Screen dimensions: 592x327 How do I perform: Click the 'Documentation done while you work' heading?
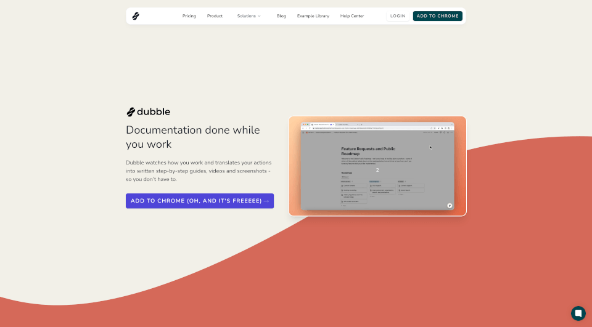193,137
